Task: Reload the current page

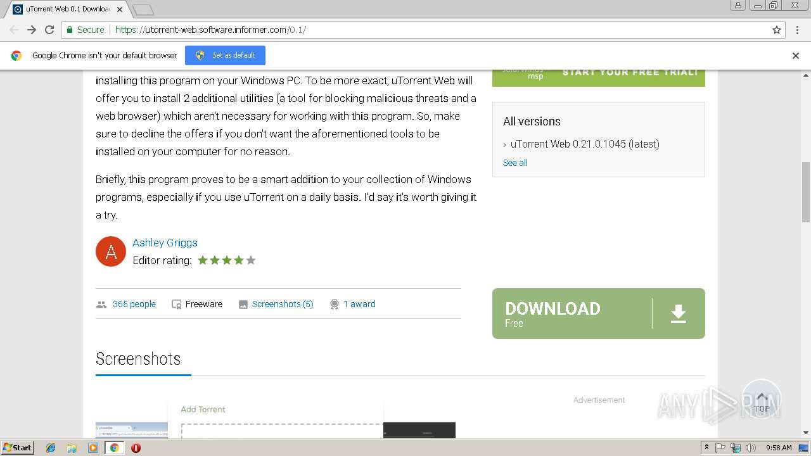Action: tap(49, 30)
